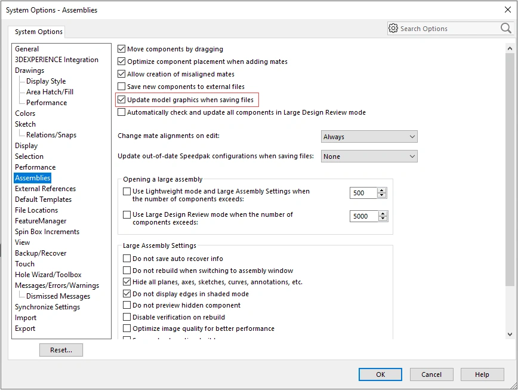The image size is (518, 390).
Task: Increase the Lightweight mode component count spinner
Action: [383, 190]
